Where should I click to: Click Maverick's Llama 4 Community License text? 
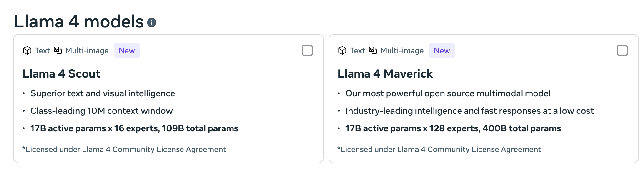[x=439, y=149]
